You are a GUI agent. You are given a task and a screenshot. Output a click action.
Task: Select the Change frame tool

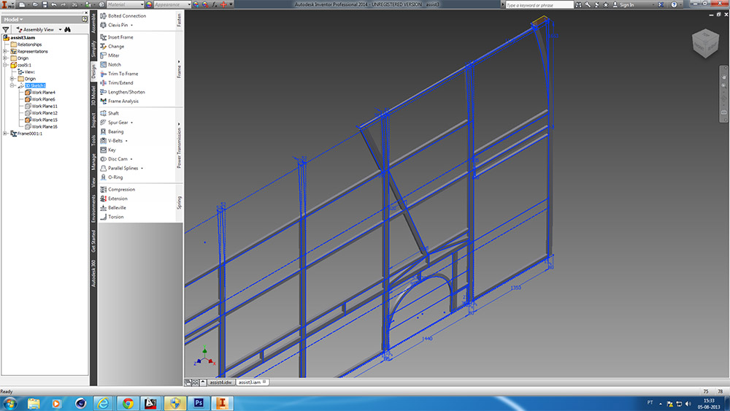click(112, 47)
